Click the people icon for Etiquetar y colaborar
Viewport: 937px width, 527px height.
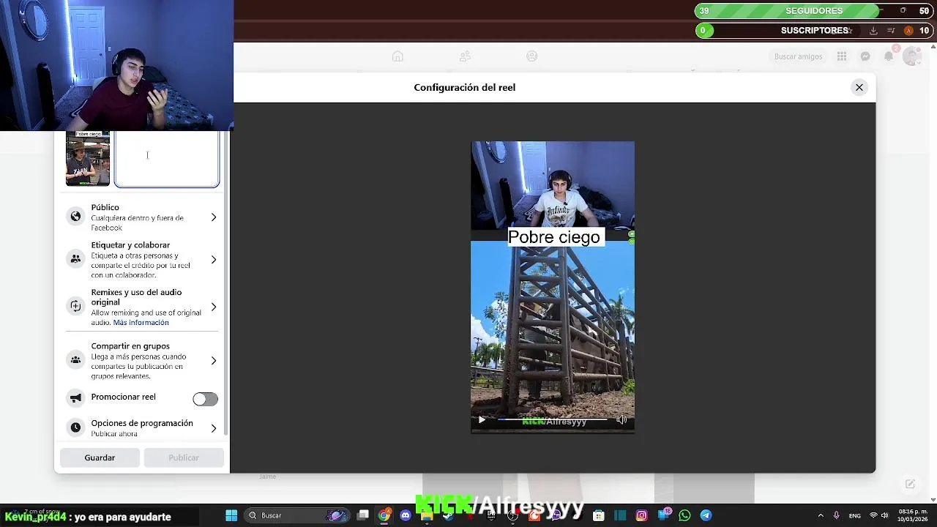(x=75, y=259)
